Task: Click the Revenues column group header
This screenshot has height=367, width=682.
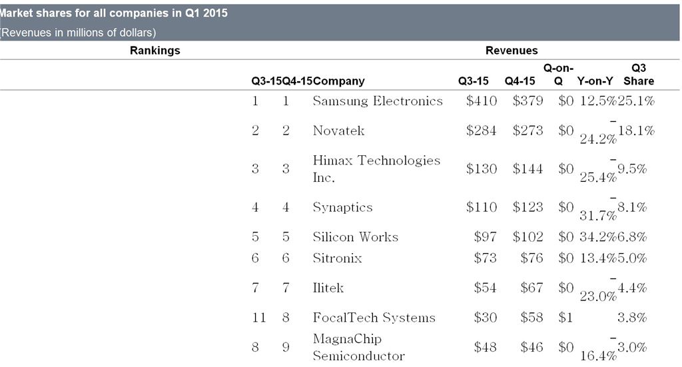Action: tap(511, 51)
